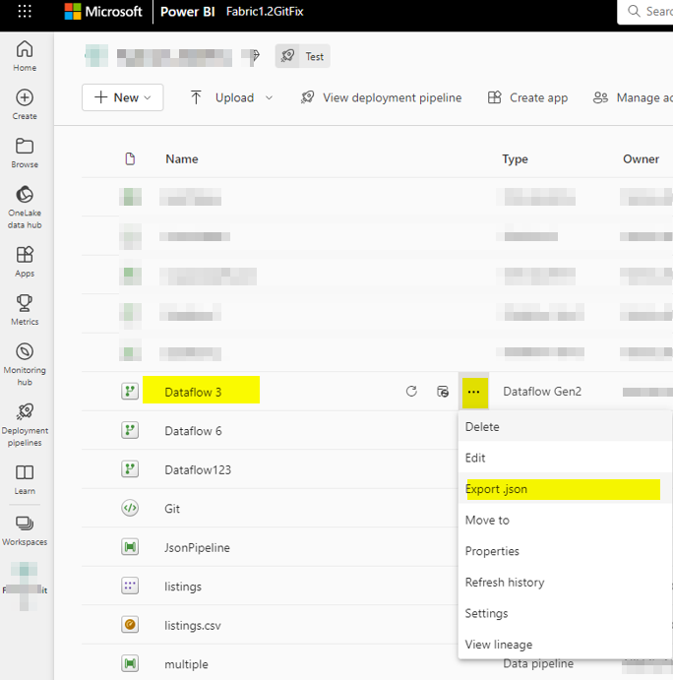Sort by the Type column header

point(516,159)
